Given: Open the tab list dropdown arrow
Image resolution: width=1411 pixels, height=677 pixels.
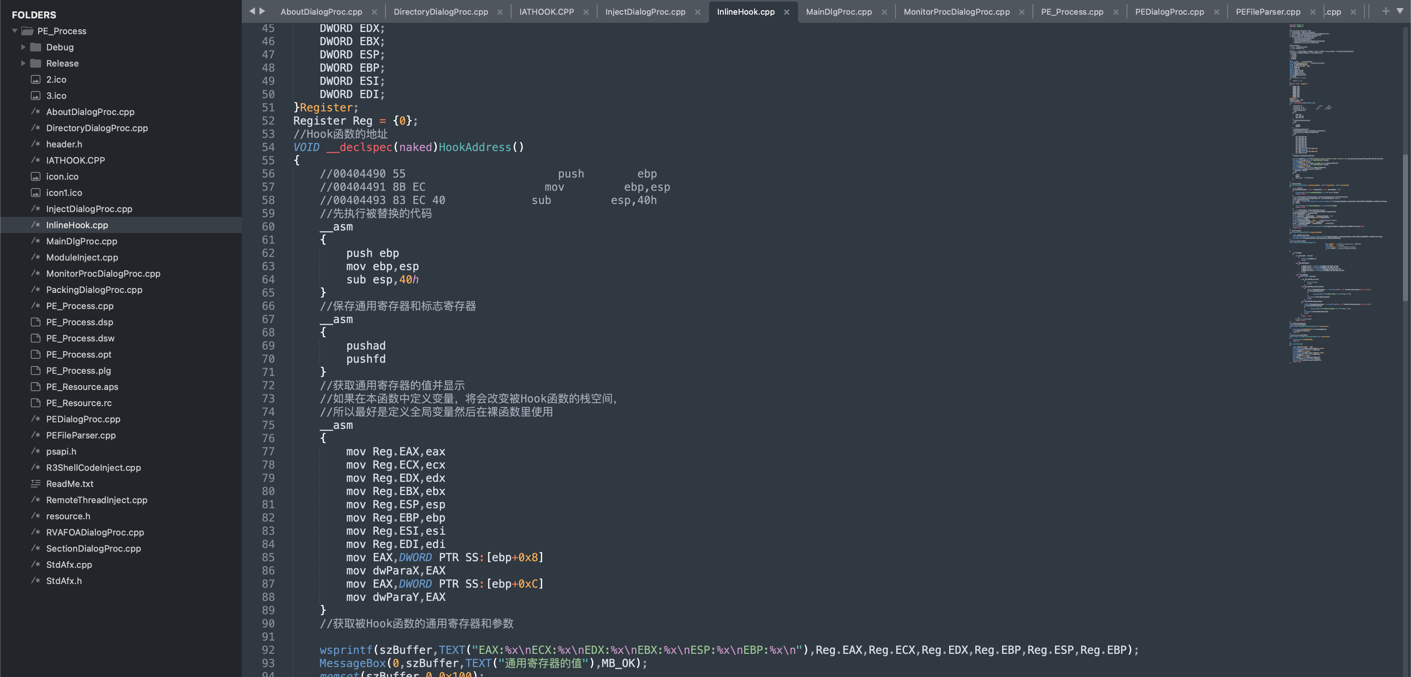Looking at the screenshot, I should (1400, 11).
